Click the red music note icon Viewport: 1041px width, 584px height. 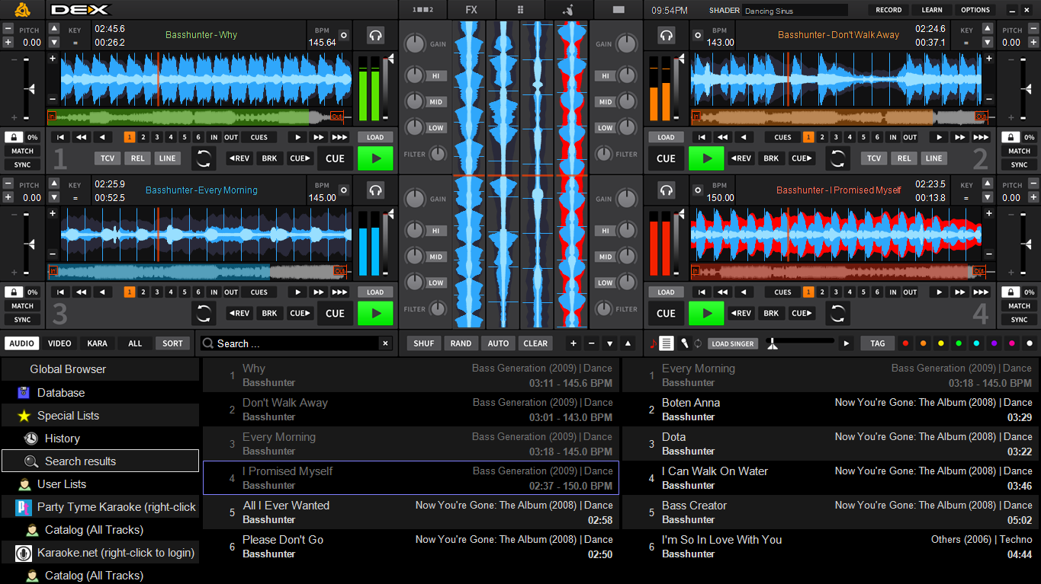pos(653,343)
